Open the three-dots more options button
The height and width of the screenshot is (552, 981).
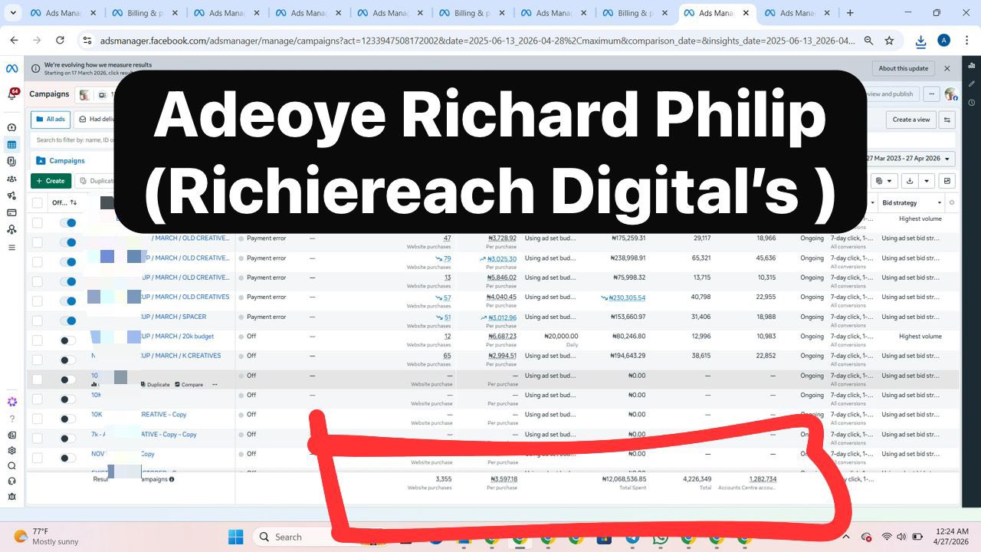(x=932, y=94)
